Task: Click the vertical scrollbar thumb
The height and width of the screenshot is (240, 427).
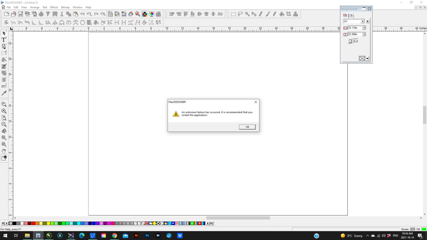Action: pos(424,115)
